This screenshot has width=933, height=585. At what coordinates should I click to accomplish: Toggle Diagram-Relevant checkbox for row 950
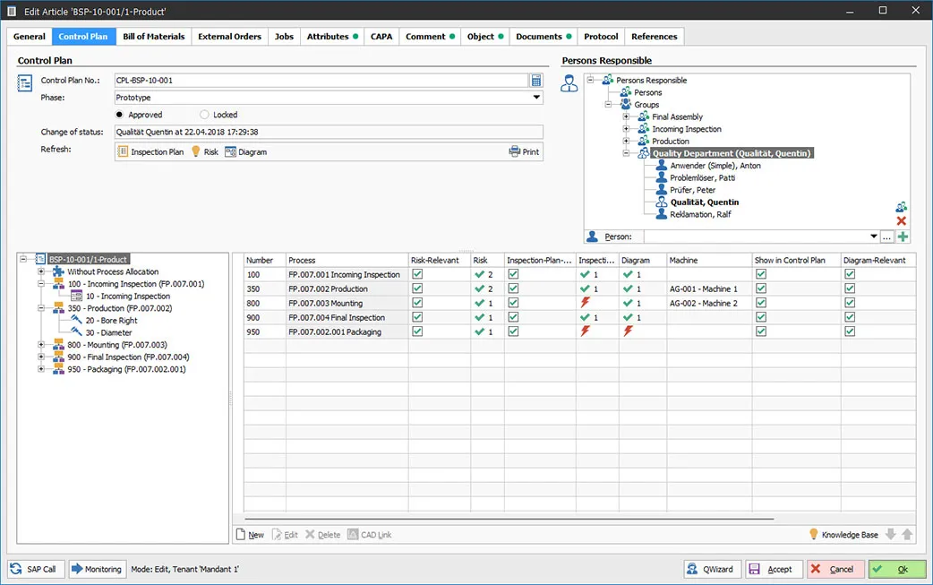pos(850,331)
